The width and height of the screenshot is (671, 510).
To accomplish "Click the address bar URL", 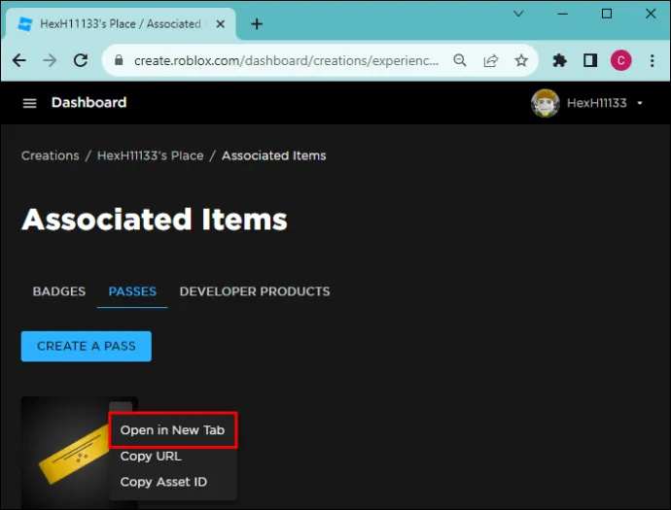I will [286, 60].
